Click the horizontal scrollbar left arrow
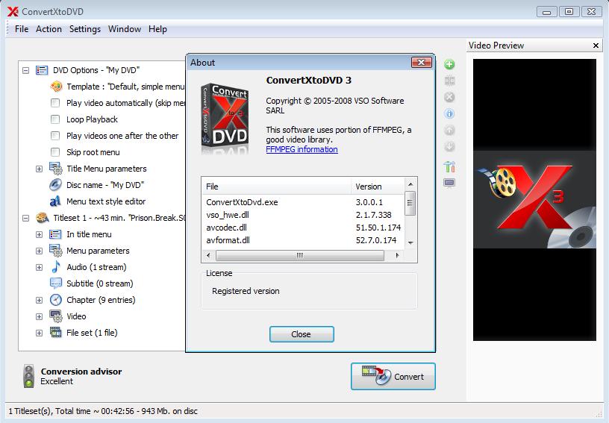The image size is (609, 423). (208, 255)
